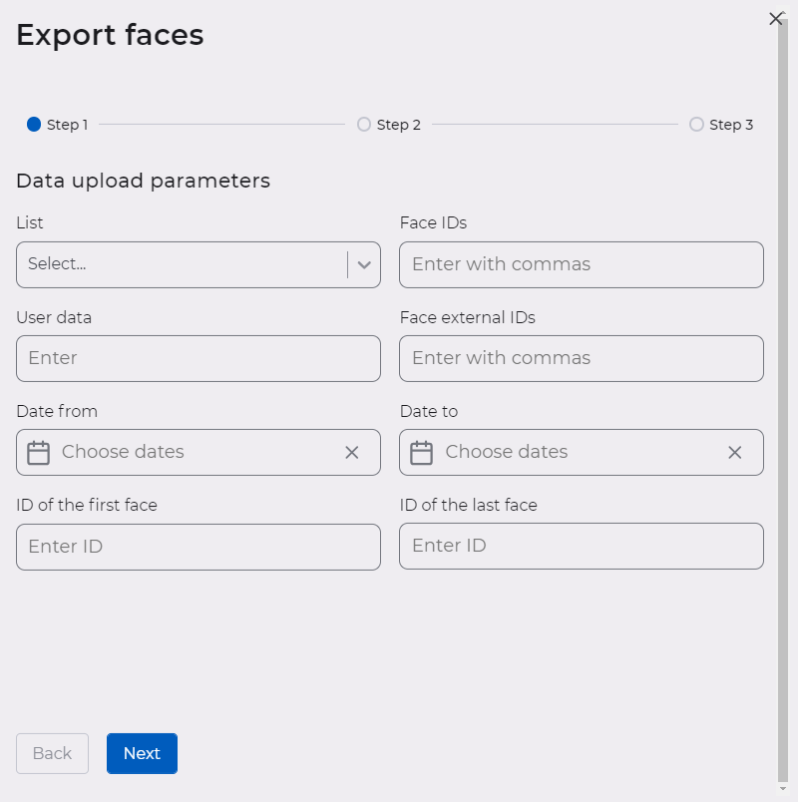Open the calendar icon in Date from field
This screenshot has height=802, width=798.
pyautogui.click(x=38, y=452)
